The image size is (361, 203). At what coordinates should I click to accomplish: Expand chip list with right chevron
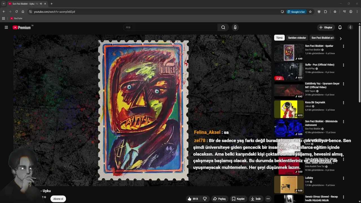point(340,38)
